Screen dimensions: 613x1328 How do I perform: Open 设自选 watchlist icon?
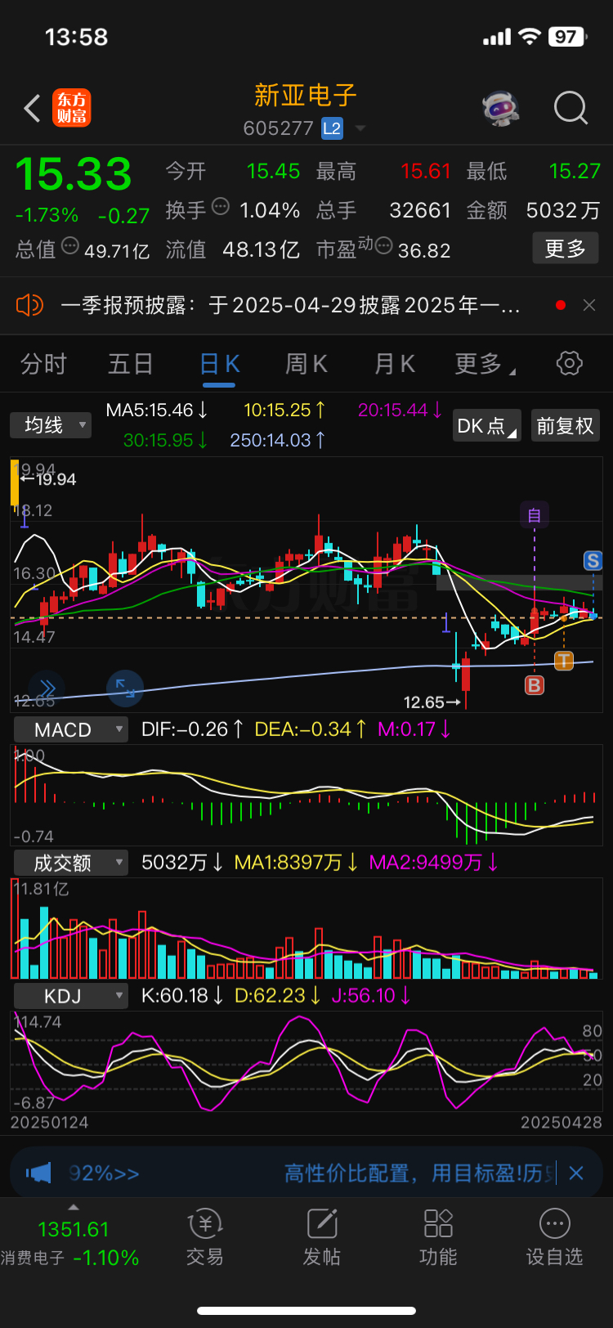point(554,1236)
